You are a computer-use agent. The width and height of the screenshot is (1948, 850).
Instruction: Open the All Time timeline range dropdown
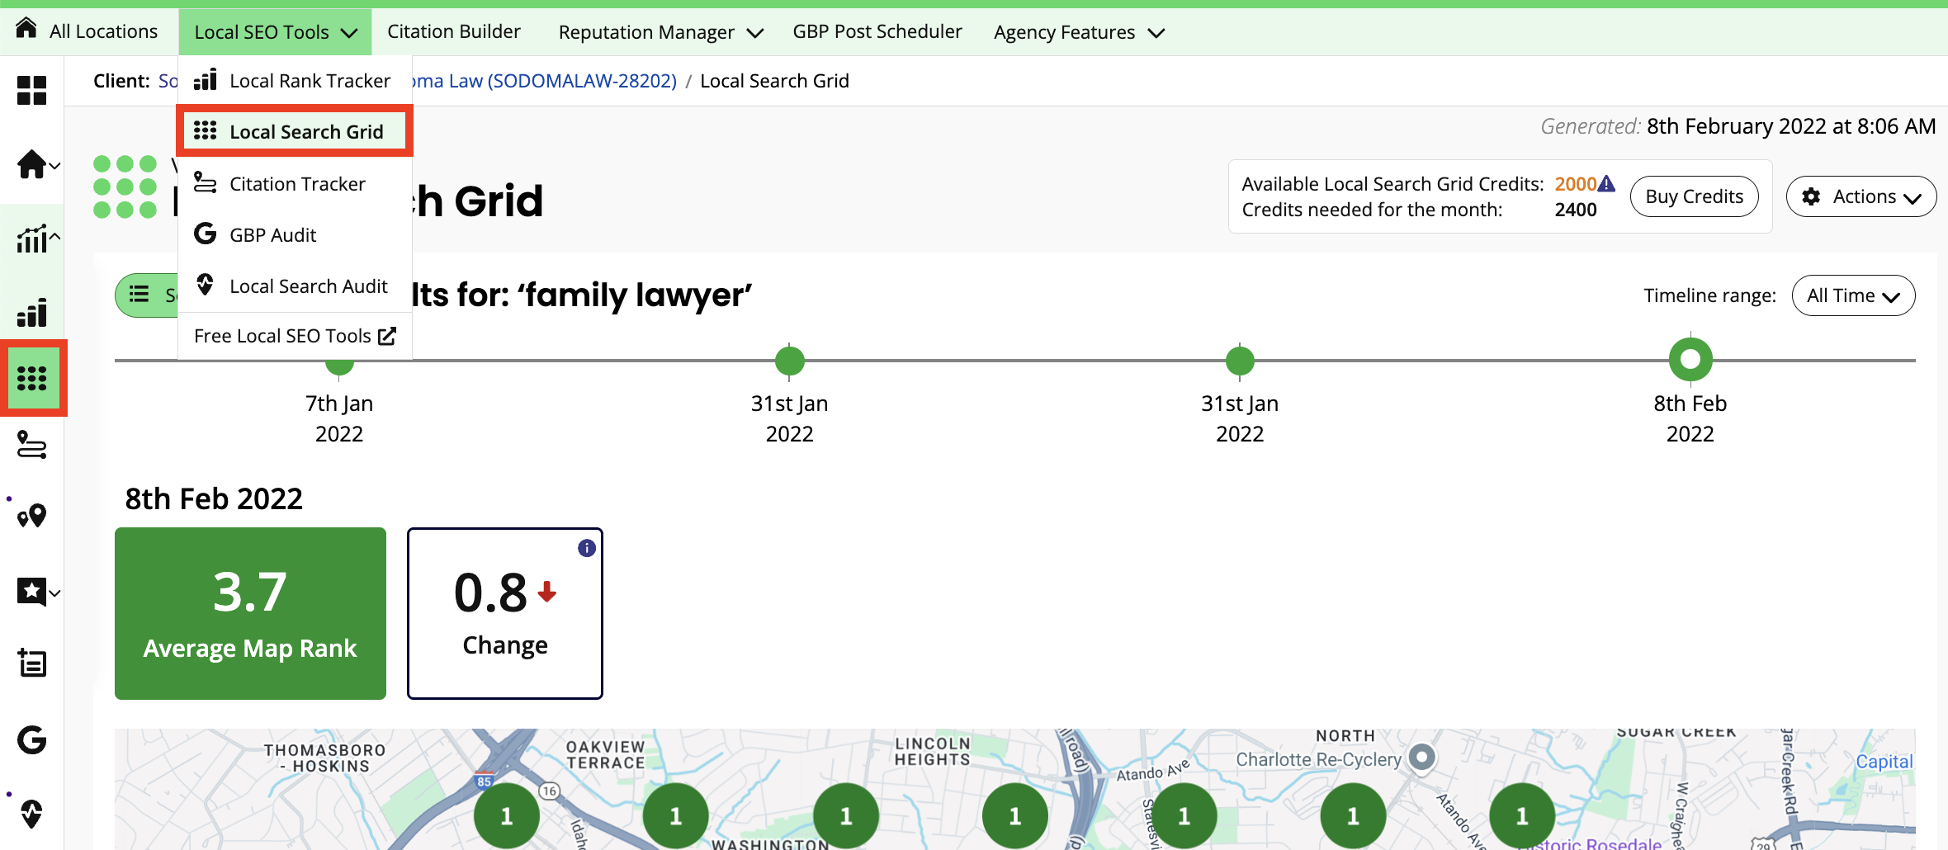[x=1853, y=295]
